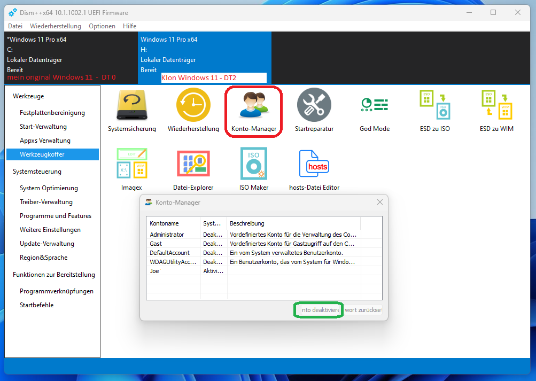
Task: Select Festplattenbereinigung in sidebar
Action: 52,113
